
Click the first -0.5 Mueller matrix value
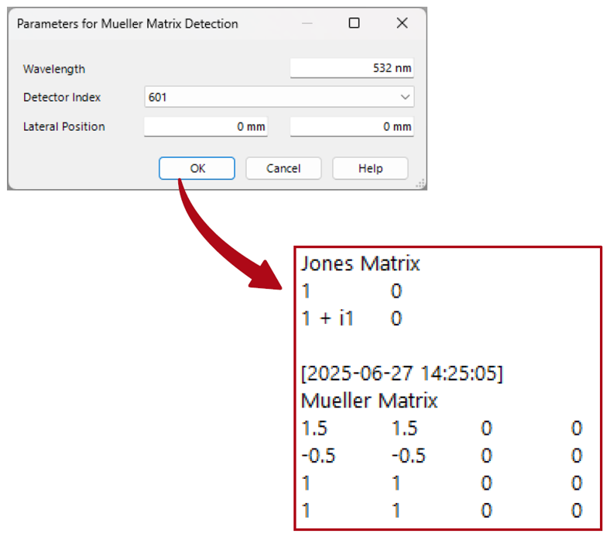(318, 456)
